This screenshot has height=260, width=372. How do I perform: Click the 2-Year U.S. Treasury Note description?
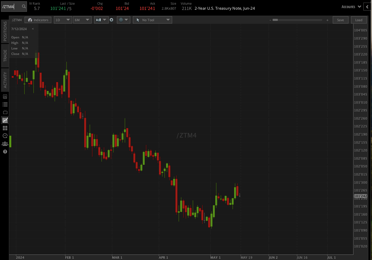[225, 8]
